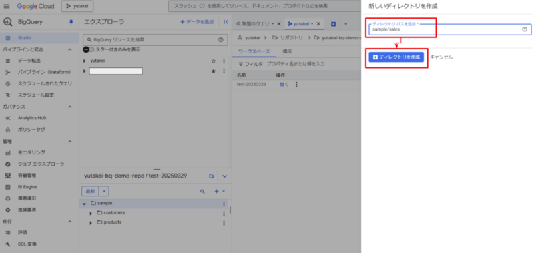Click ディレクトリを作成 button
Screen dimensions: 534x253
tap(396, 57)
